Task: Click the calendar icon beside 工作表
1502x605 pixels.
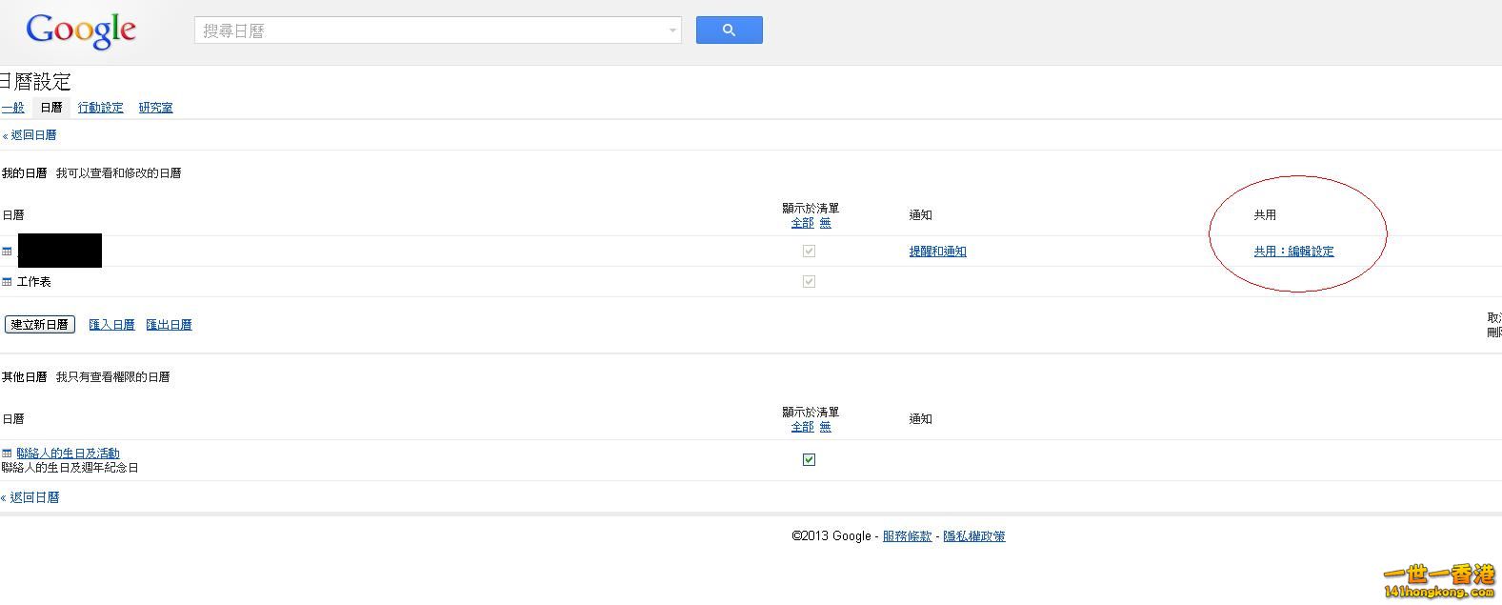Action: (x=7, y=282)
